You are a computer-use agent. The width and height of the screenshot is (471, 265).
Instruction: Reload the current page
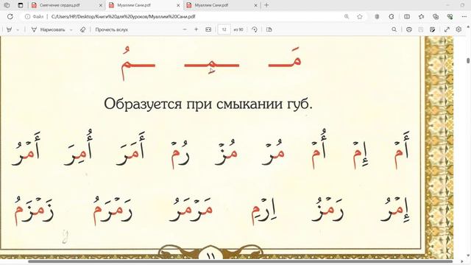pos(10,16)
